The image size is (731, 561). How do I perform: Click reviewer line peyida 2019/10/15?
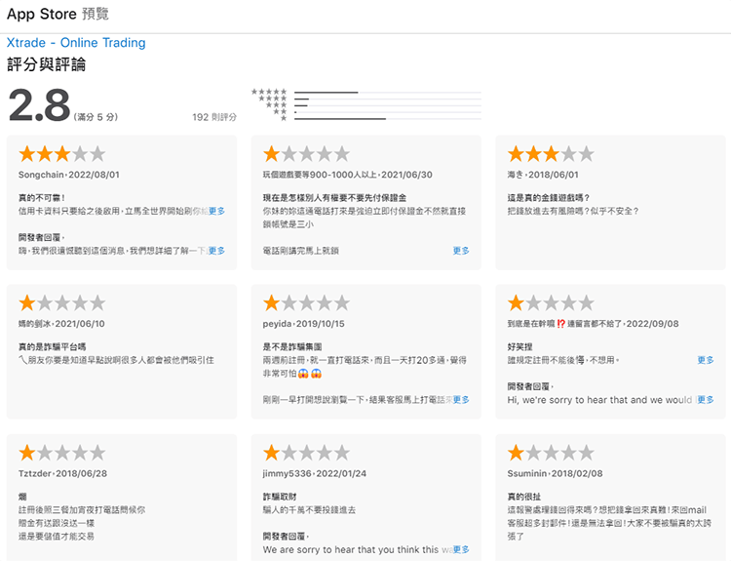tap(303, 324)
